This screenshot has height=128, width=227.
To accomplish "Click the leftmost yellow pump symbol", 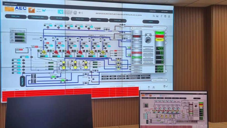I will coord(44,52).
